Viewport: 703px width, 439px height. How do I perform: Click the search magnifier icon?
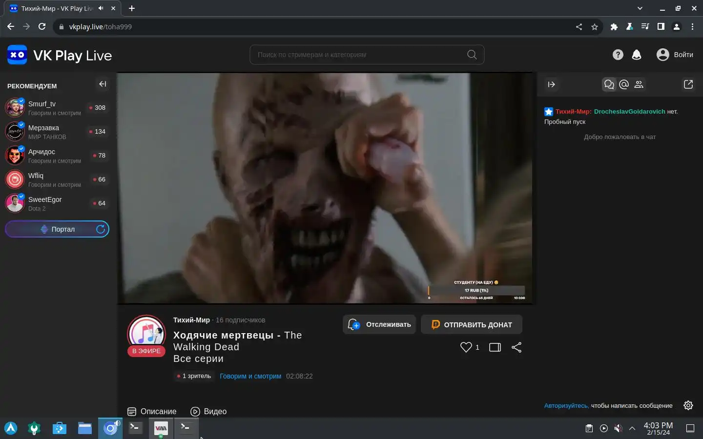[472, 55]
